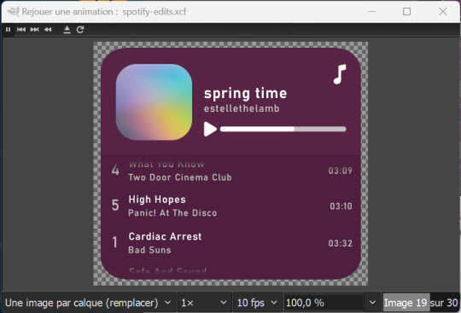Viewport: 461px width, 313px height.
Task: Step back to the previous frame
Action: [21, 29]
